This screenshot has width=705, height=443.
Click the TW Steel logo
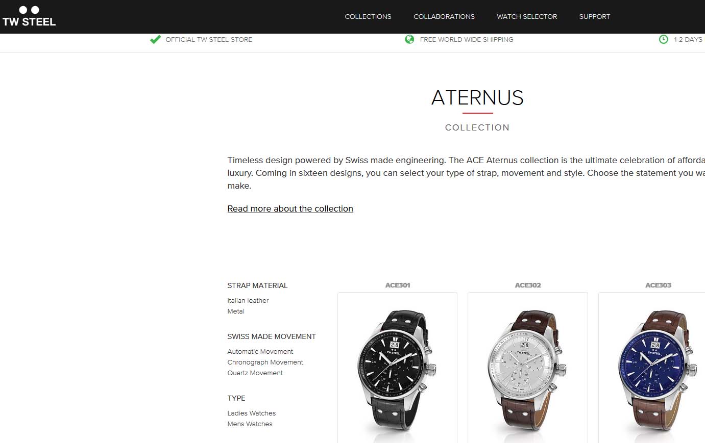29,16
